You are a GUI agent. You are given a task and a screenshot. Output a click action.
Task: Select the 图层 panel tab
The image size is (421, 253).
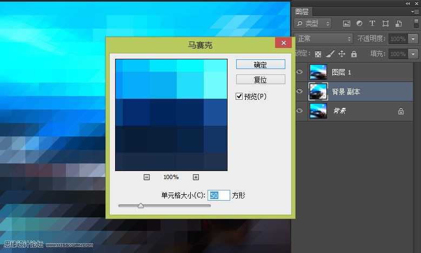[303, 10]
